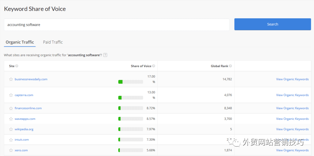Screen dimensions: 314x156
Task: Select the 5.68% share value
Action: pos(151,150)
